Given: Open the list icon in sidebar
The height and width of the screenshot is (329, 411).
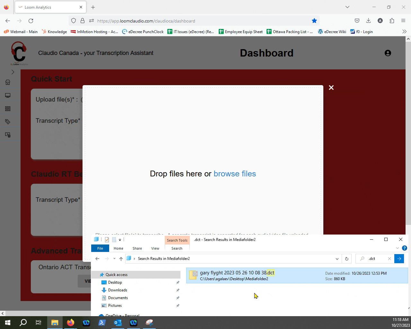Looking at the screenshot, I should coord(8,109).
